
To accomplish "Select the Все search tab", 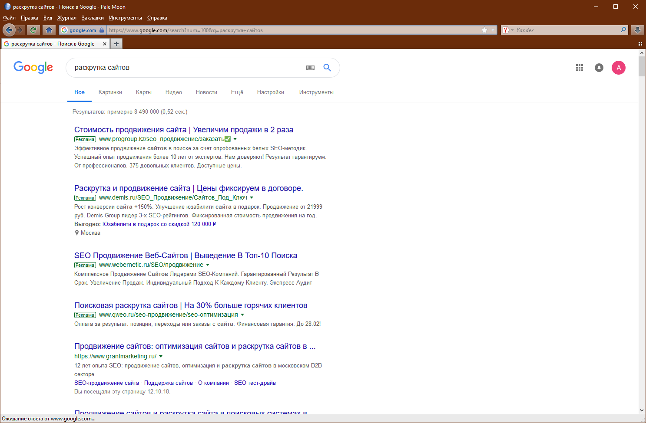I will 80,92.
